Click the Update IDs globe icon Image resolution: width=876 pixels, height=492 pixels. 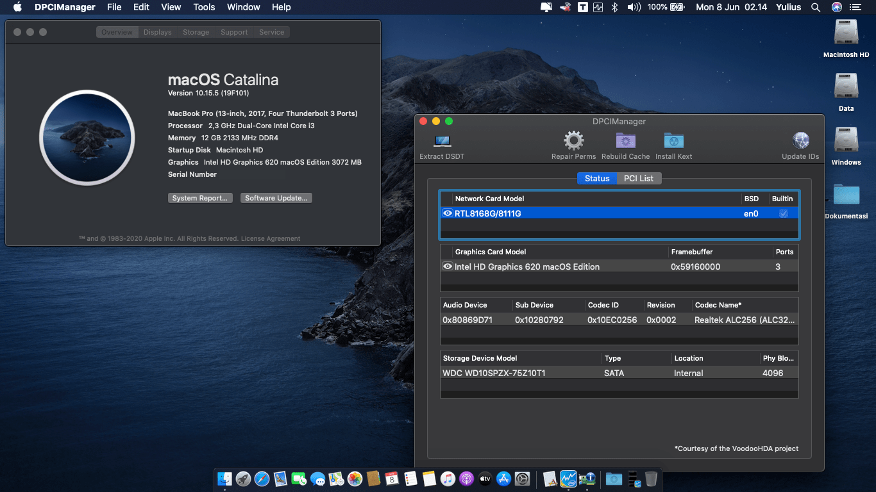800,140
